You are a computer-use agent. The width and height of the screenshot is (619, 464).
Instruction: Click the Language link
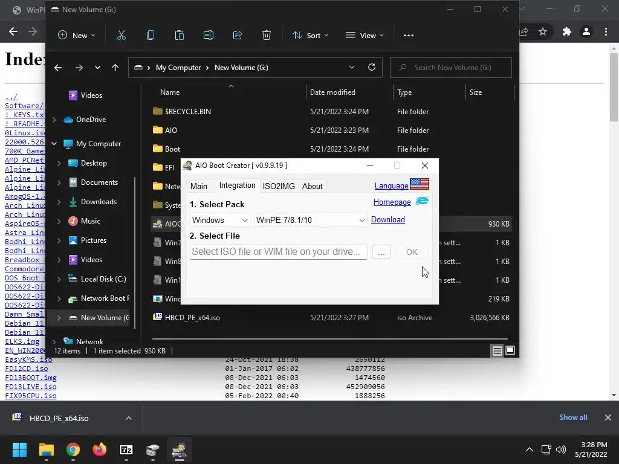391,185
